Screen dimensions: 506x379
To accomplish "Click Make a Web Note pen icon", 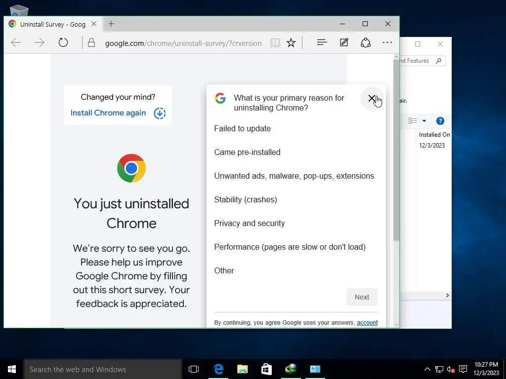I will click(x=344, y=42).
